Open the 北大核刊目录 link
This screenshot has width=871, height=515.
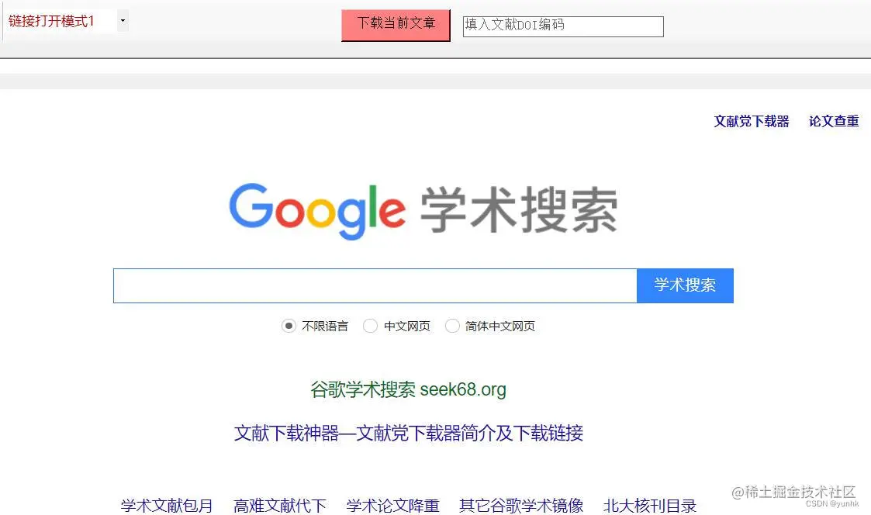[650, 506]
